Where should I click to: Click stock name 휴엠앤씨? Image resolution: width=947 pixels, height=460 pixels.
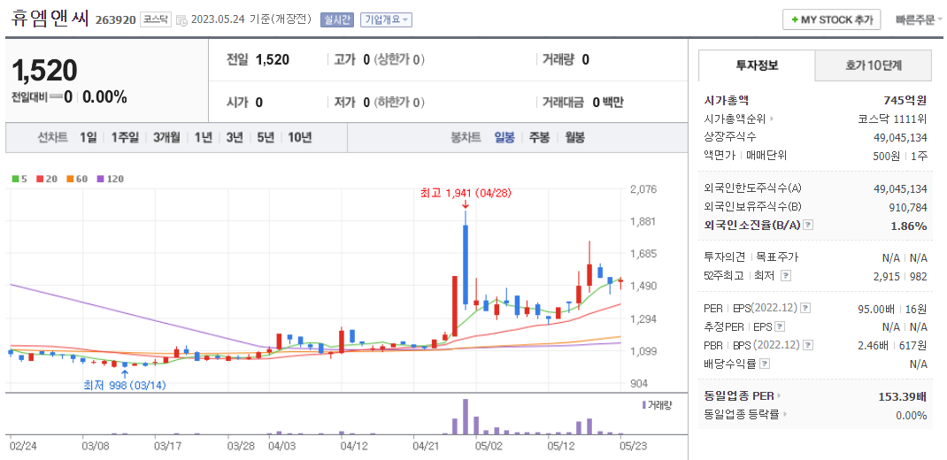[50, 19]
